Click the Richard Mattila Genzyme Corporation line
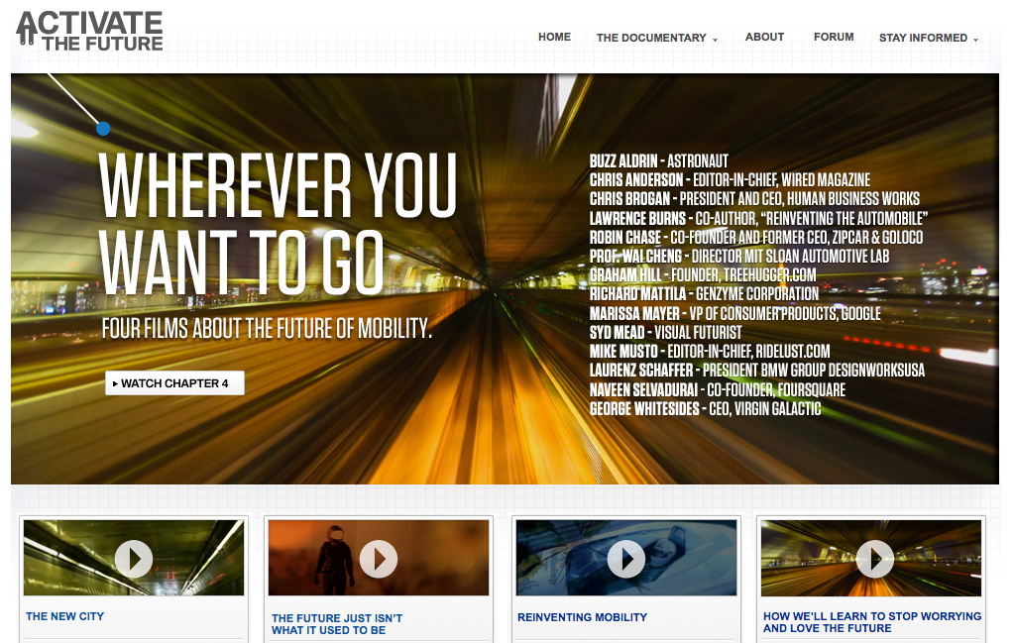Screen dimensions: 1014x643 point(704,294)
